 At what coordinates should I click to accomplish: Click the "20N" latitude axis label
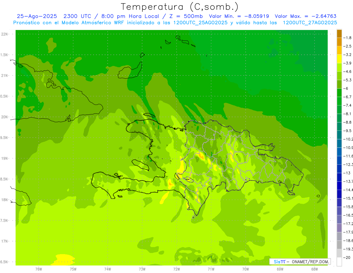[4, 117]
